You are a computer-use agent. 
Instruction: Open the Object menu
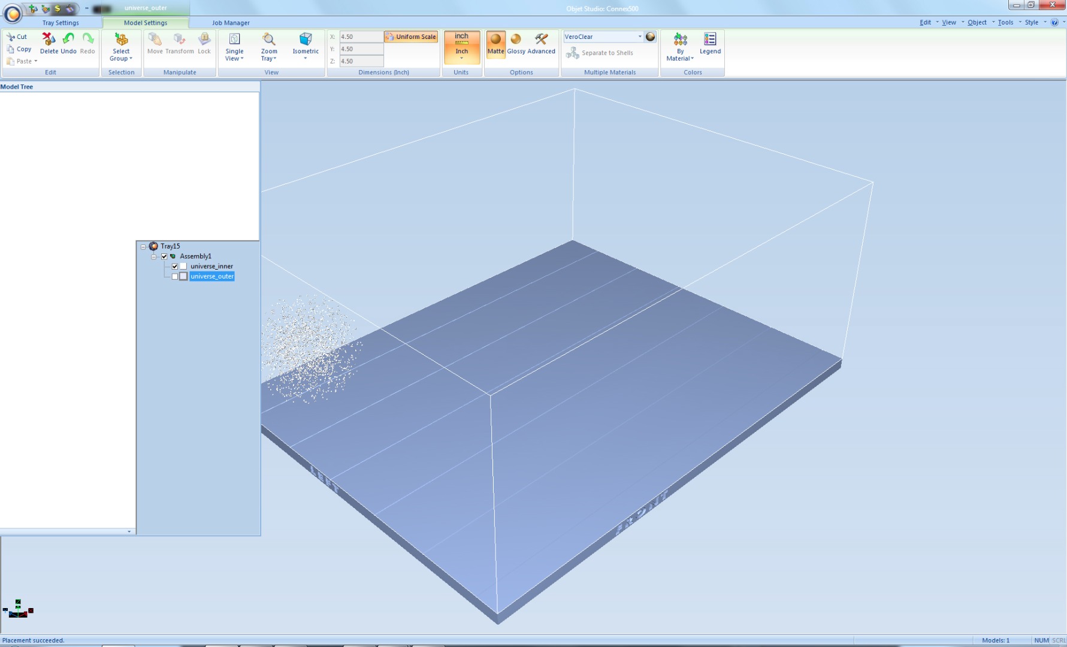pos(977,22)
